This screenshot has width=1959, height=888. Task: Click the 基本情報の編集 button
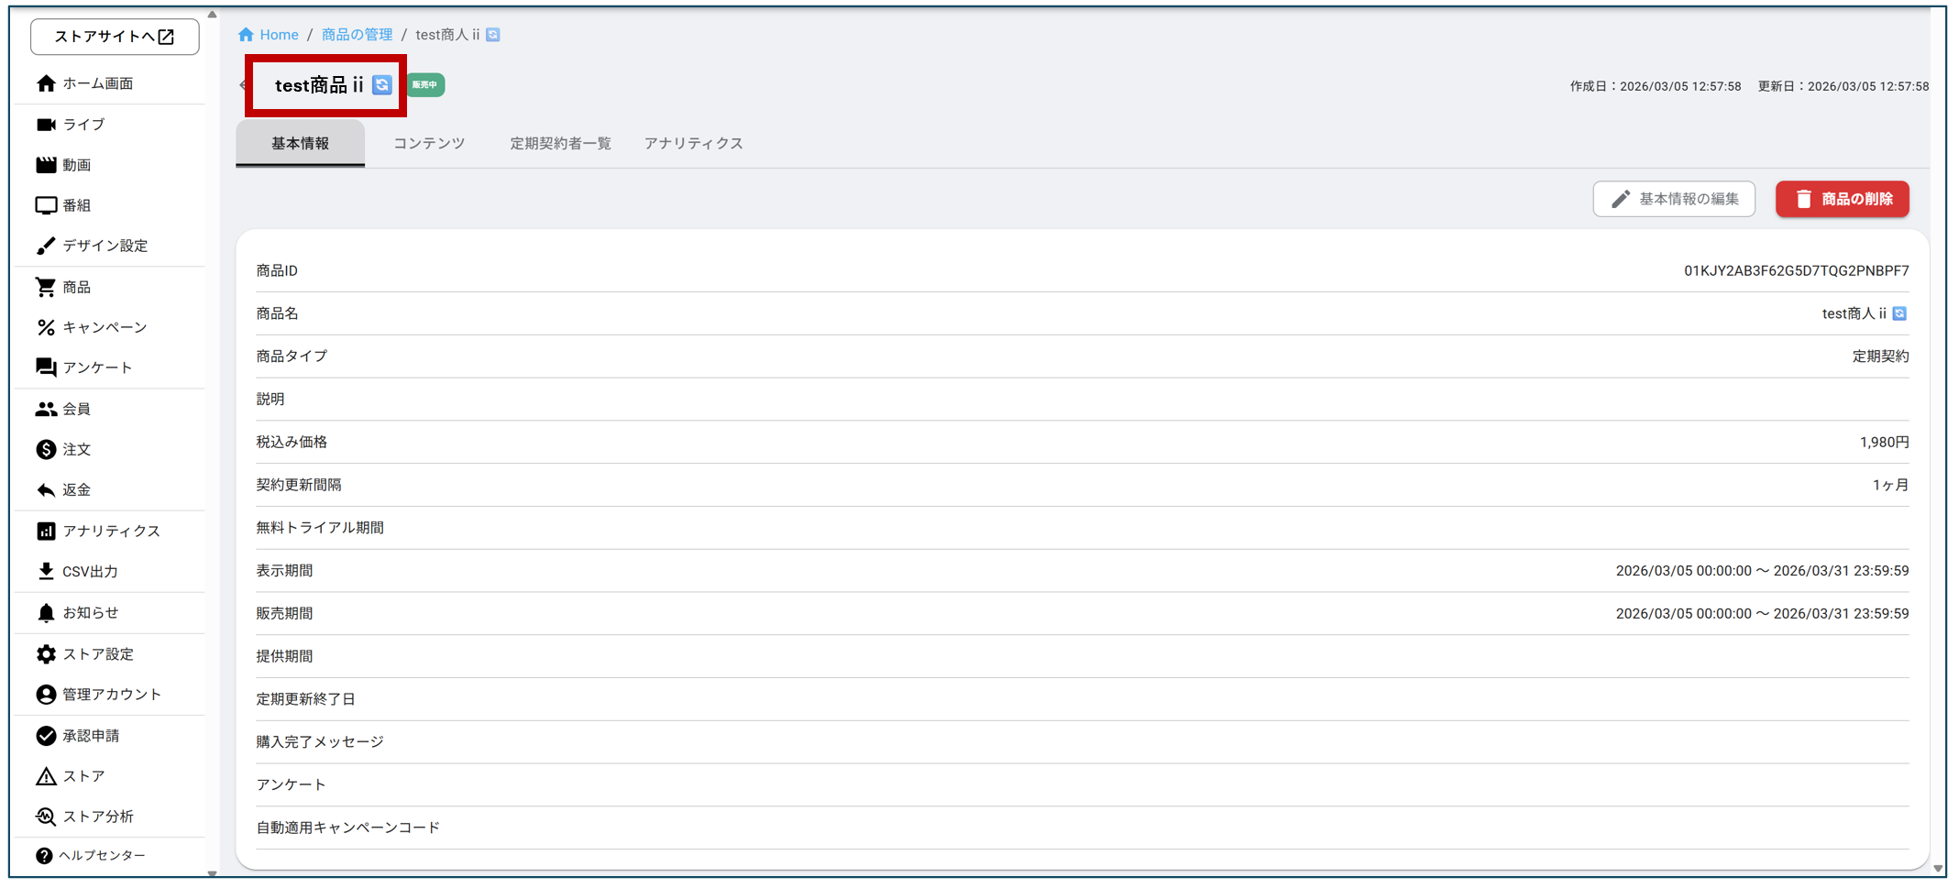1673,199
